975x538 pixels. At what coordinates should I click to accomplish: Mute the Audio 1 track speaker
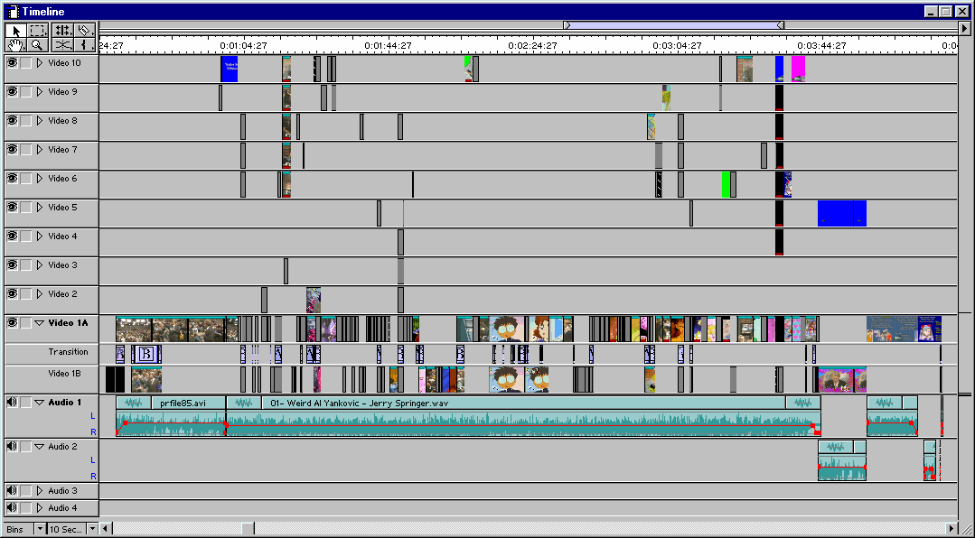pos(13,402)
